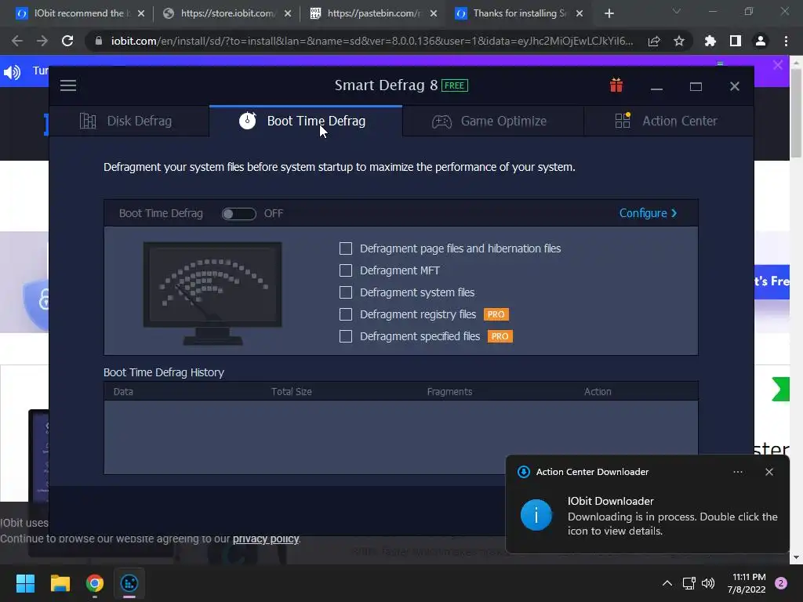This screenshot has width=803, height=602.
Task: Check the Defragment registry files option
Action: [346, 314]
